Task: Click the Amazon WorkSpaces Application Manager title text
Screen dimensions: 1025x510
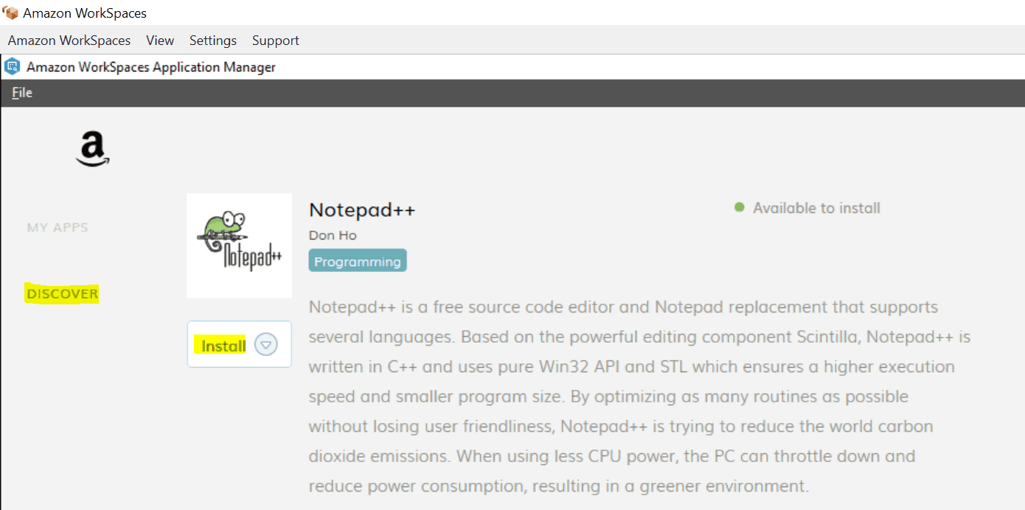Action: point(151,67)
